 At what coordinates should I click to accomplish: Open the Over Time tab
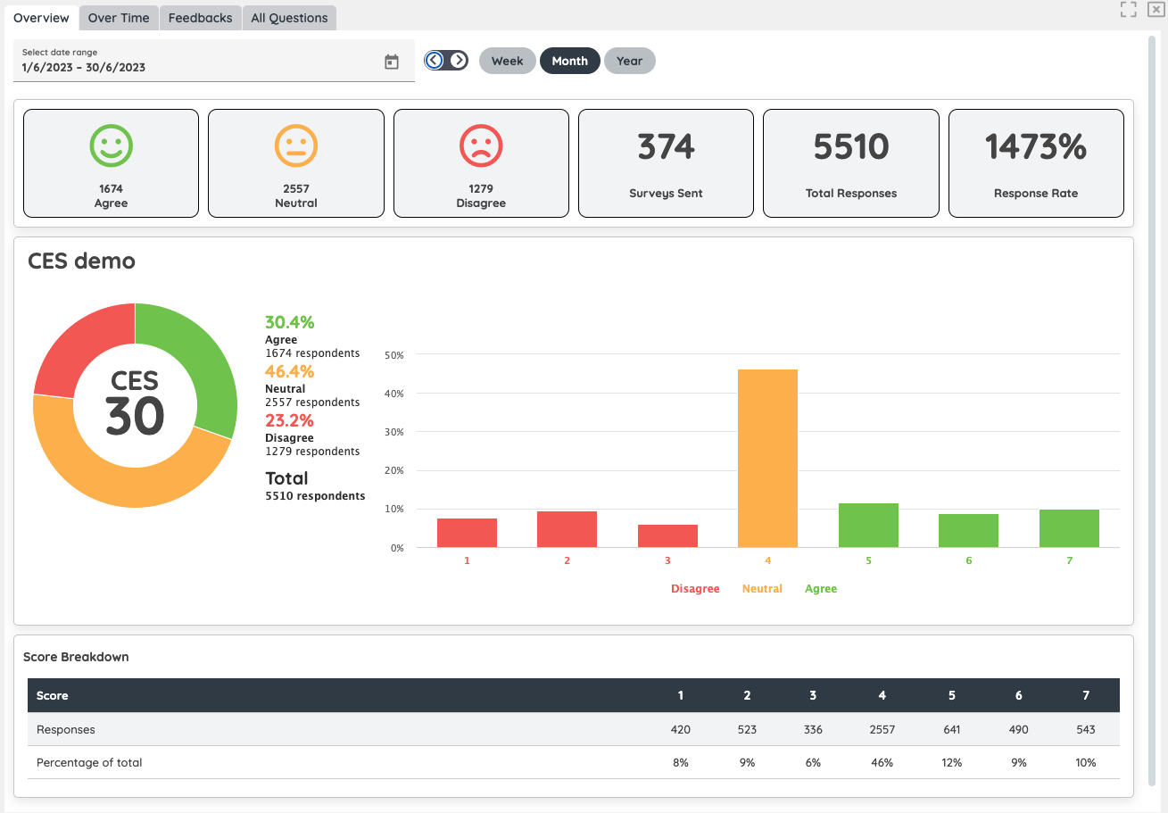(119, 18)
